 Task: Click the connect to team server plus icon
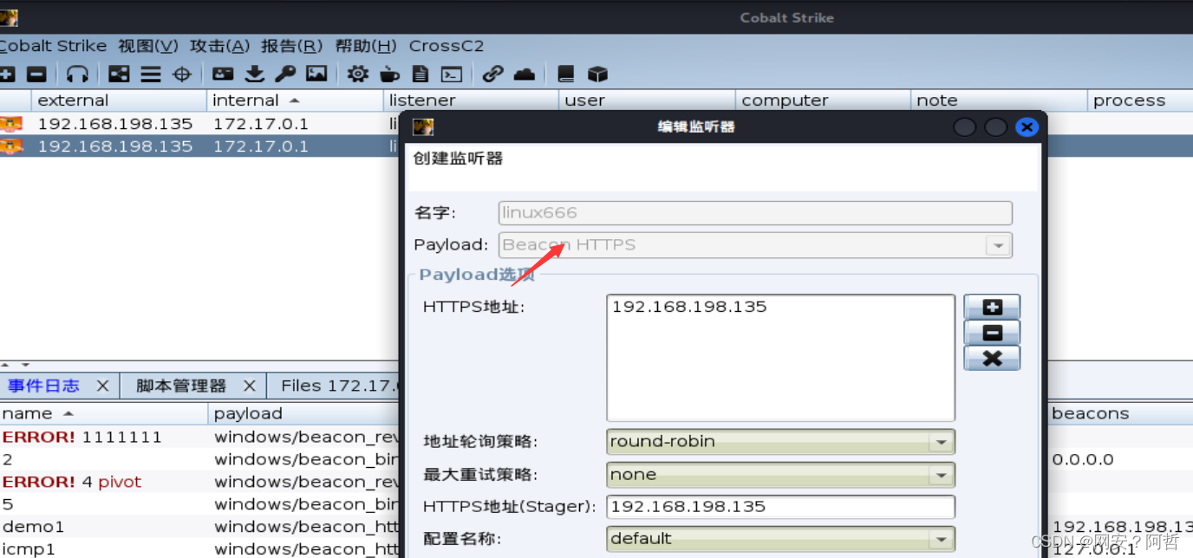click(7, 75)
